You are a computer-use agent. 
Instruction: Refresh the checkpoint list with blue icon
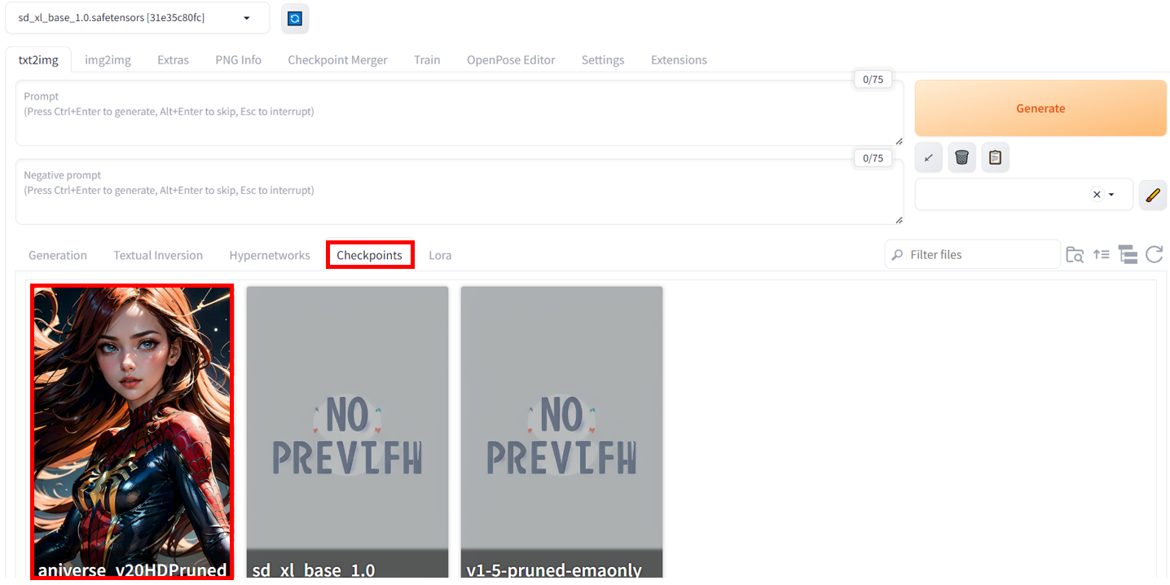point(295,18)
